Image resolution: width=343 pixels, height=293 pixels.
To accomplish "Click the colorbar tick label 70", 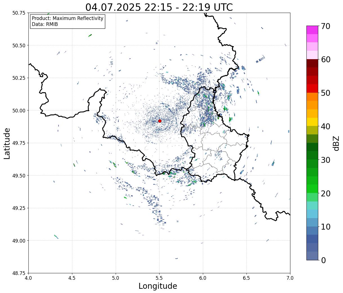I will 326,26.
